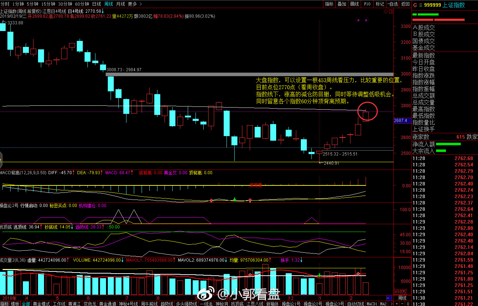Select the 黄金模式 indicator tab
The image size is (478, 306).
(42, 304)
